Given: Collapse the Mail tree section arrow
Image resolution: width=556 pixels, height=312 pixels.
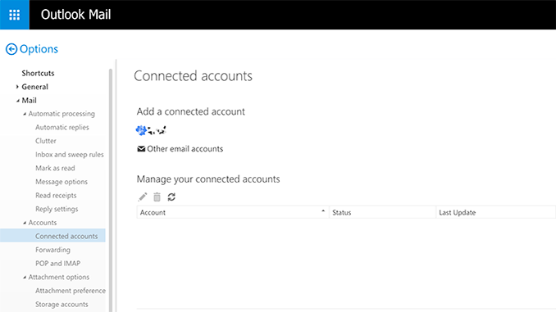Looking at the screenshot, I should (x=17, y=101).
